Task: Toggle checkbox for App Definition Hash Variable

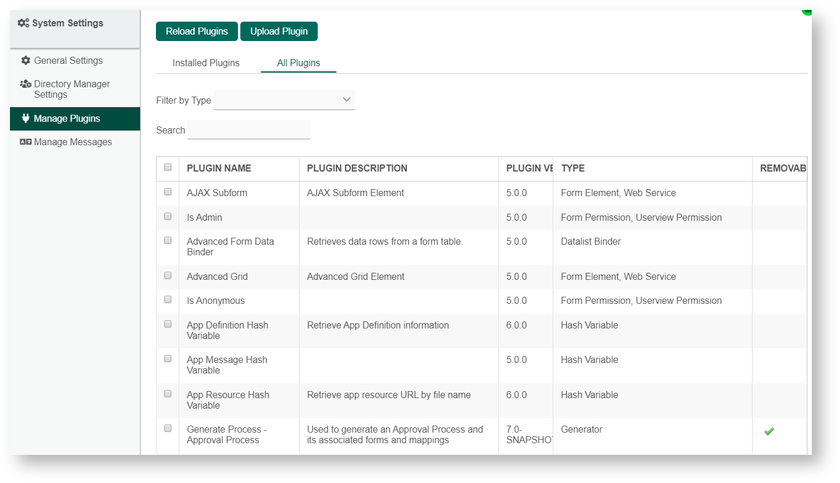Action: pos(168,324)
